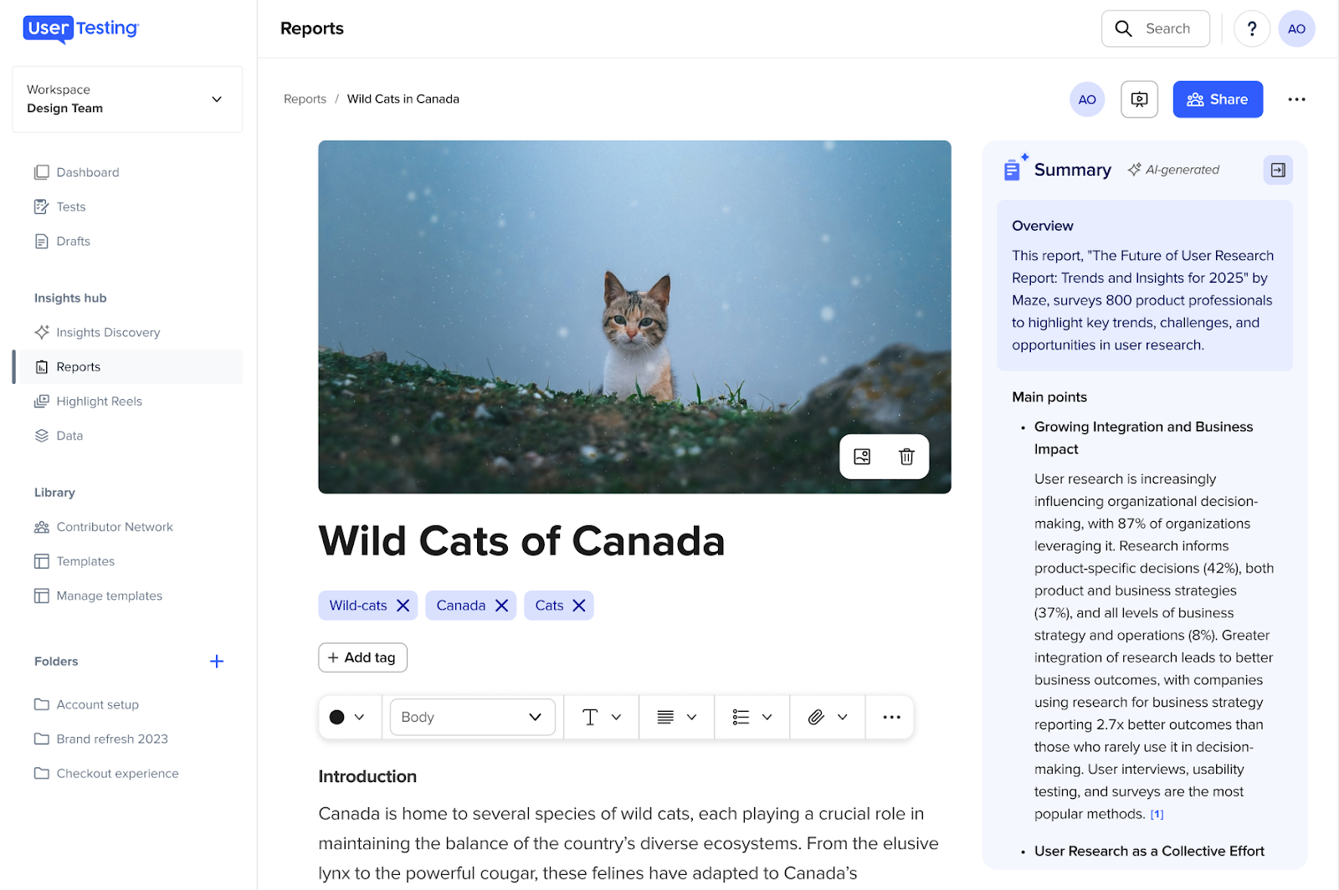This screenshot has height=890, width=1339.
Task: Add a new folder with plus icon
Action: [x=217, y=662]
